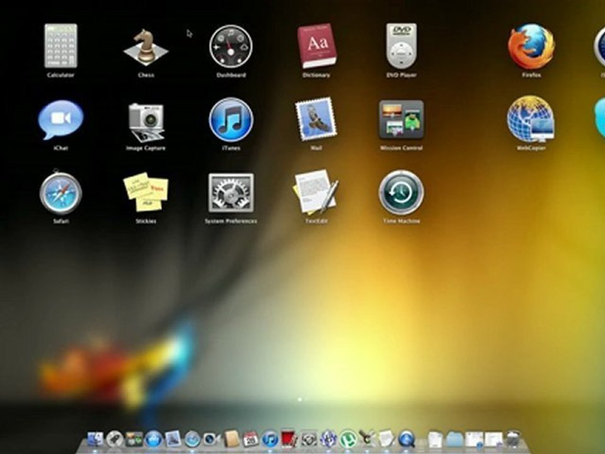Launch the WebCopier app
Screen dimensions: 605x454
pyautogui.click(x=531, y=120)
